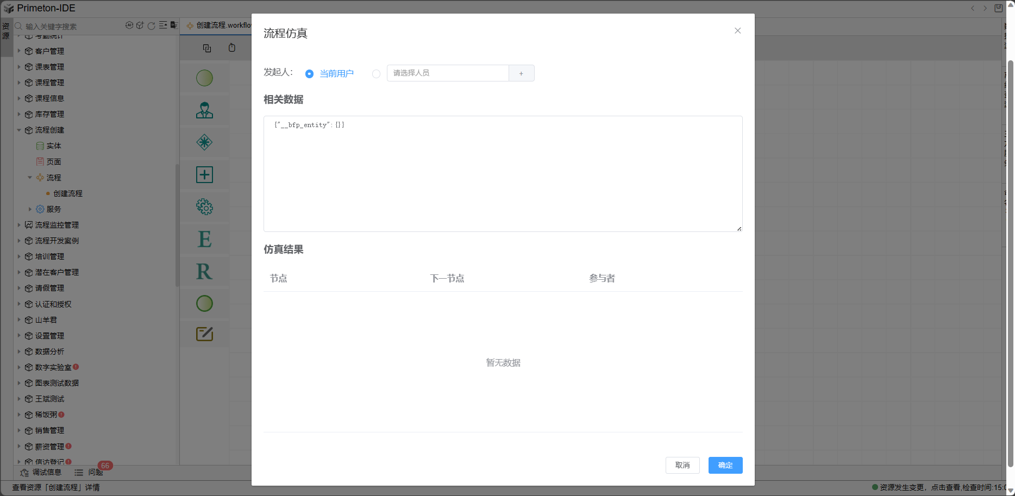
Task: Select the radio button beside 请选择人员 field
Action: pos(376,74)
